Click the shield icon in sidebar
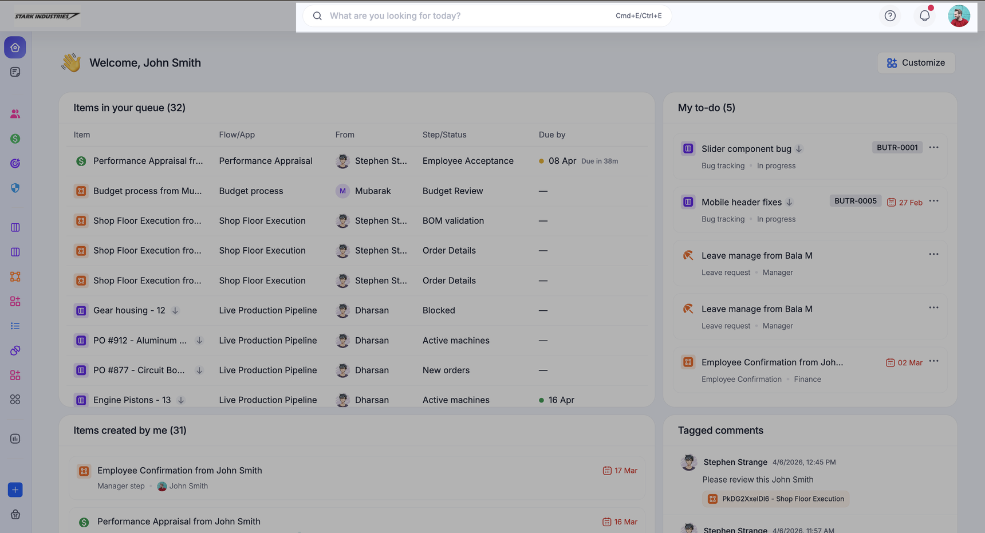Screen dimensions: 985x533 click(x=15, y=188)
